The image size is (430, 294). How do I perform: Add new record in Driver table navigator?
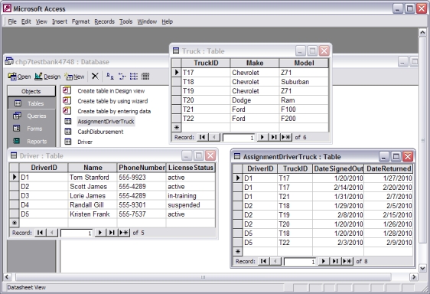pos(124,233)
